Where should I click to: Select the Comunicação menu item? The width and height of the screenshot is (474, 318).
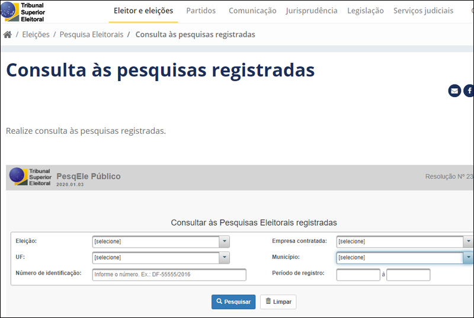click(252, 11)
